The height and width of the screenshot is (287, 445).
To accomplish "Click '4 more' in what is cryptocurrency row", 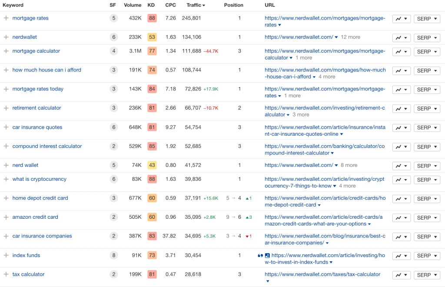I will (347, 186).
